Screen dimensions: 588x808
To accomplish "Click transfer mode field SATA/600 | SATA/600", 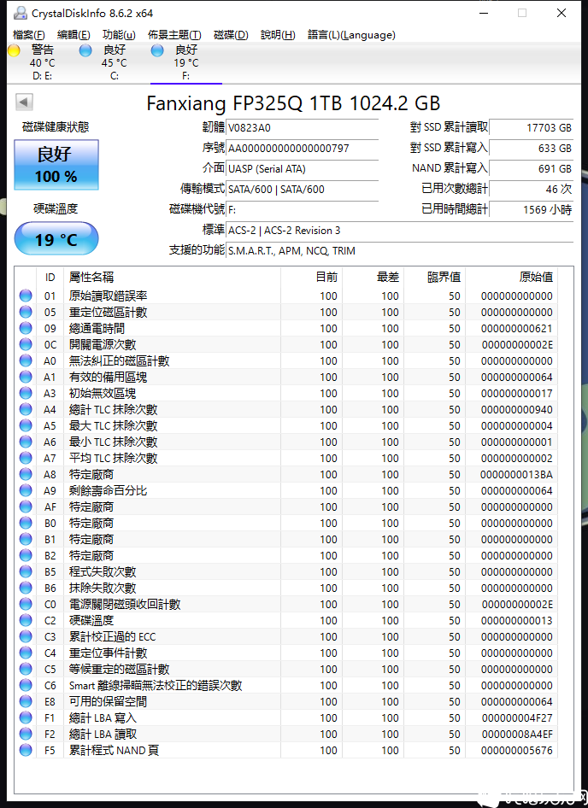I will coord(303,189).
